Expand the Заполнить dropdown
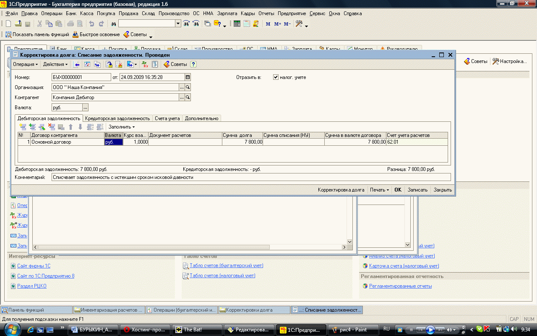The image size is (537, 336). pyautogui.click(x=122, y=127)
